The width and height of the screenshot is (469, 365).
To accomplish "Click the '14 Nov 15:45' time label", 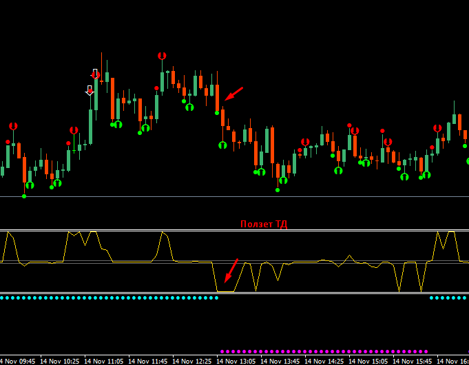I will (413, 362).
